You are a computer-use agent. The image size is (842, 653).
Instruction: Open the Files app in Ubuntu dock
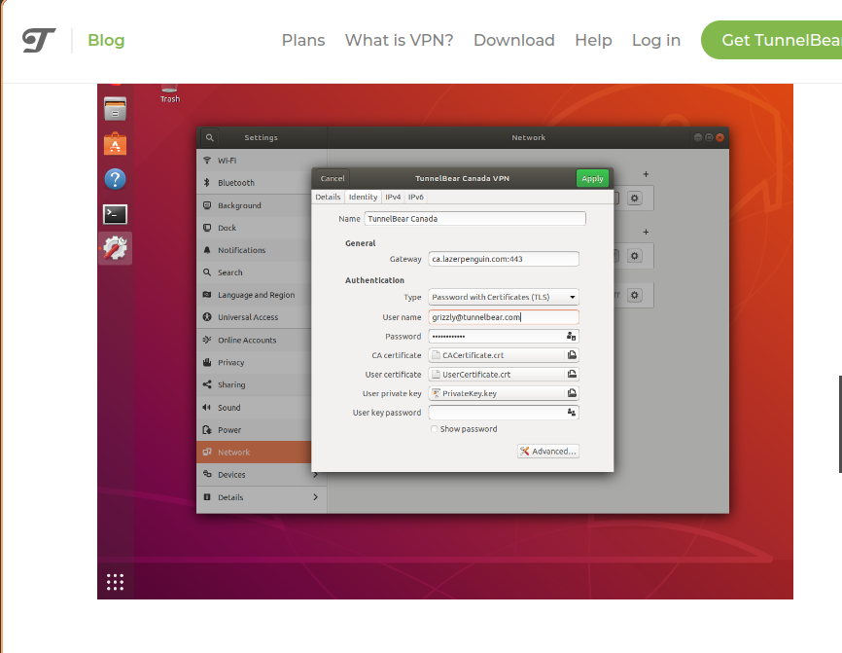[x=115, y=109]
